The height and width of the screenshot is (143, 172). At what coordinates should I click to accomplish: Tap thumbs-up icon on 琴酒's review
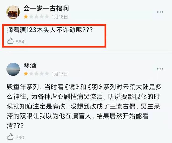10,137
